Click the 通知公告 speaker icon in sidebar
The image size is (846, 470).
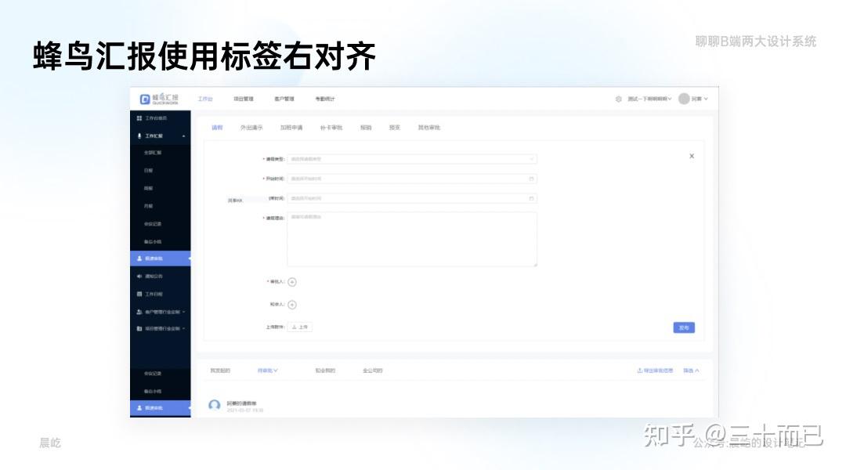(139, 277)
